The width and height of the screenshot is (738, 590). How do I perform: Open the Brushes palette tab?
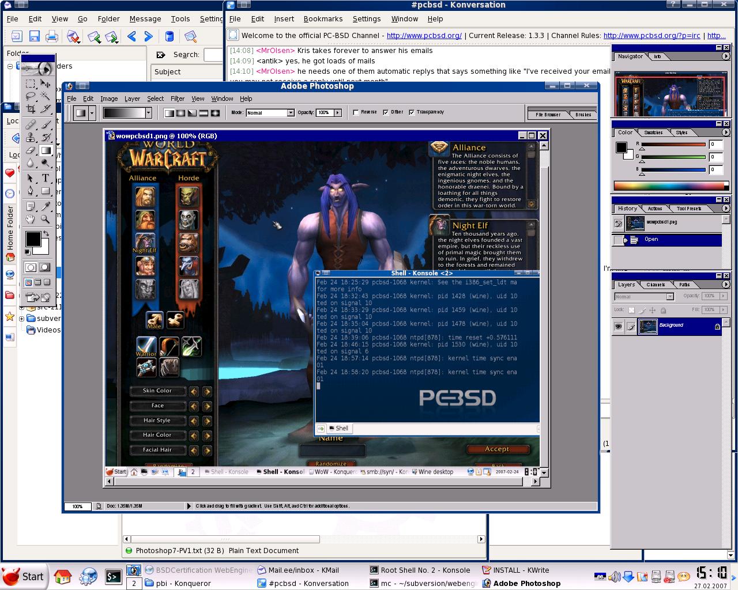tap(583, 115)
